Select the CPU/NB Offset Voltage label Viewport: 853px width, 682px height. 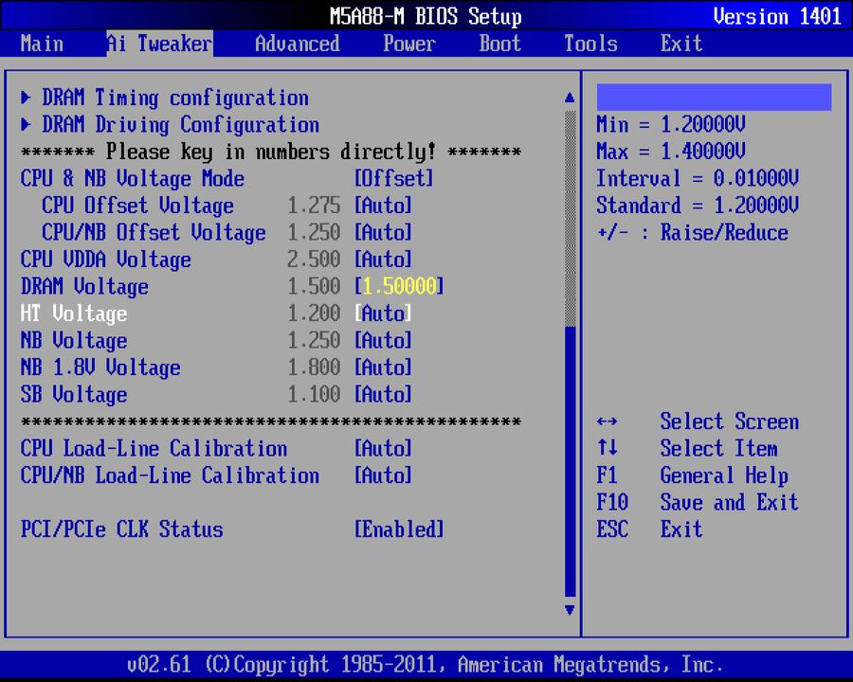coord(154,233)
